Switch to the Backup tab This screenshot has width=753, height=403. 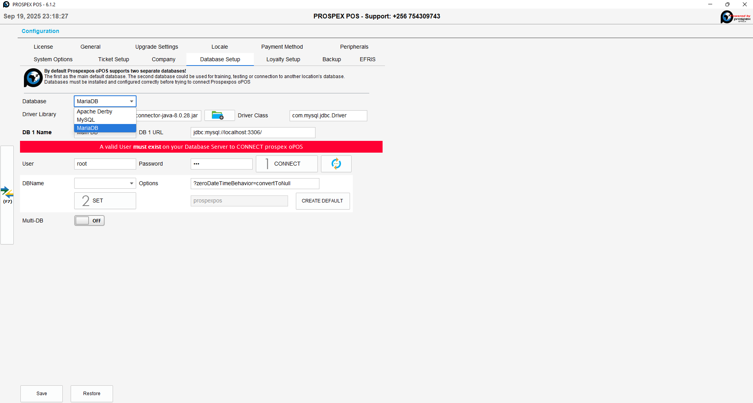tap(332, 59)
